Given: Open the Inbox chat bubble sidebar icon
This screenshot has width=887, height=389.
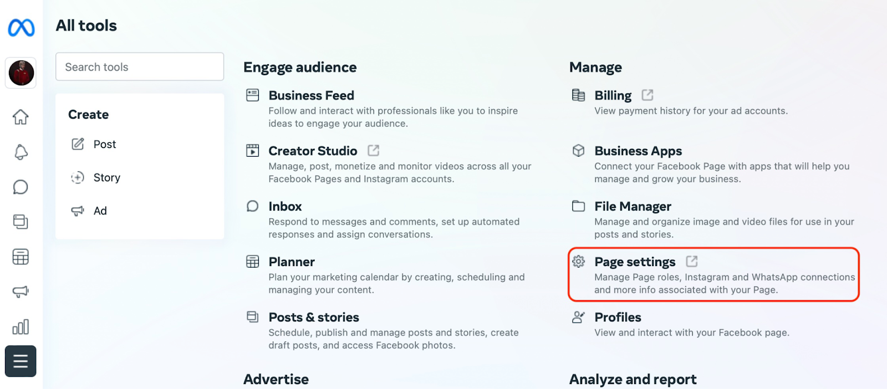Looking at the screenshot, I should (x=21, y=187).
